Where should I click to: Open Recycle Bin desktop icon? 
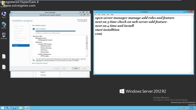(4, 36)
